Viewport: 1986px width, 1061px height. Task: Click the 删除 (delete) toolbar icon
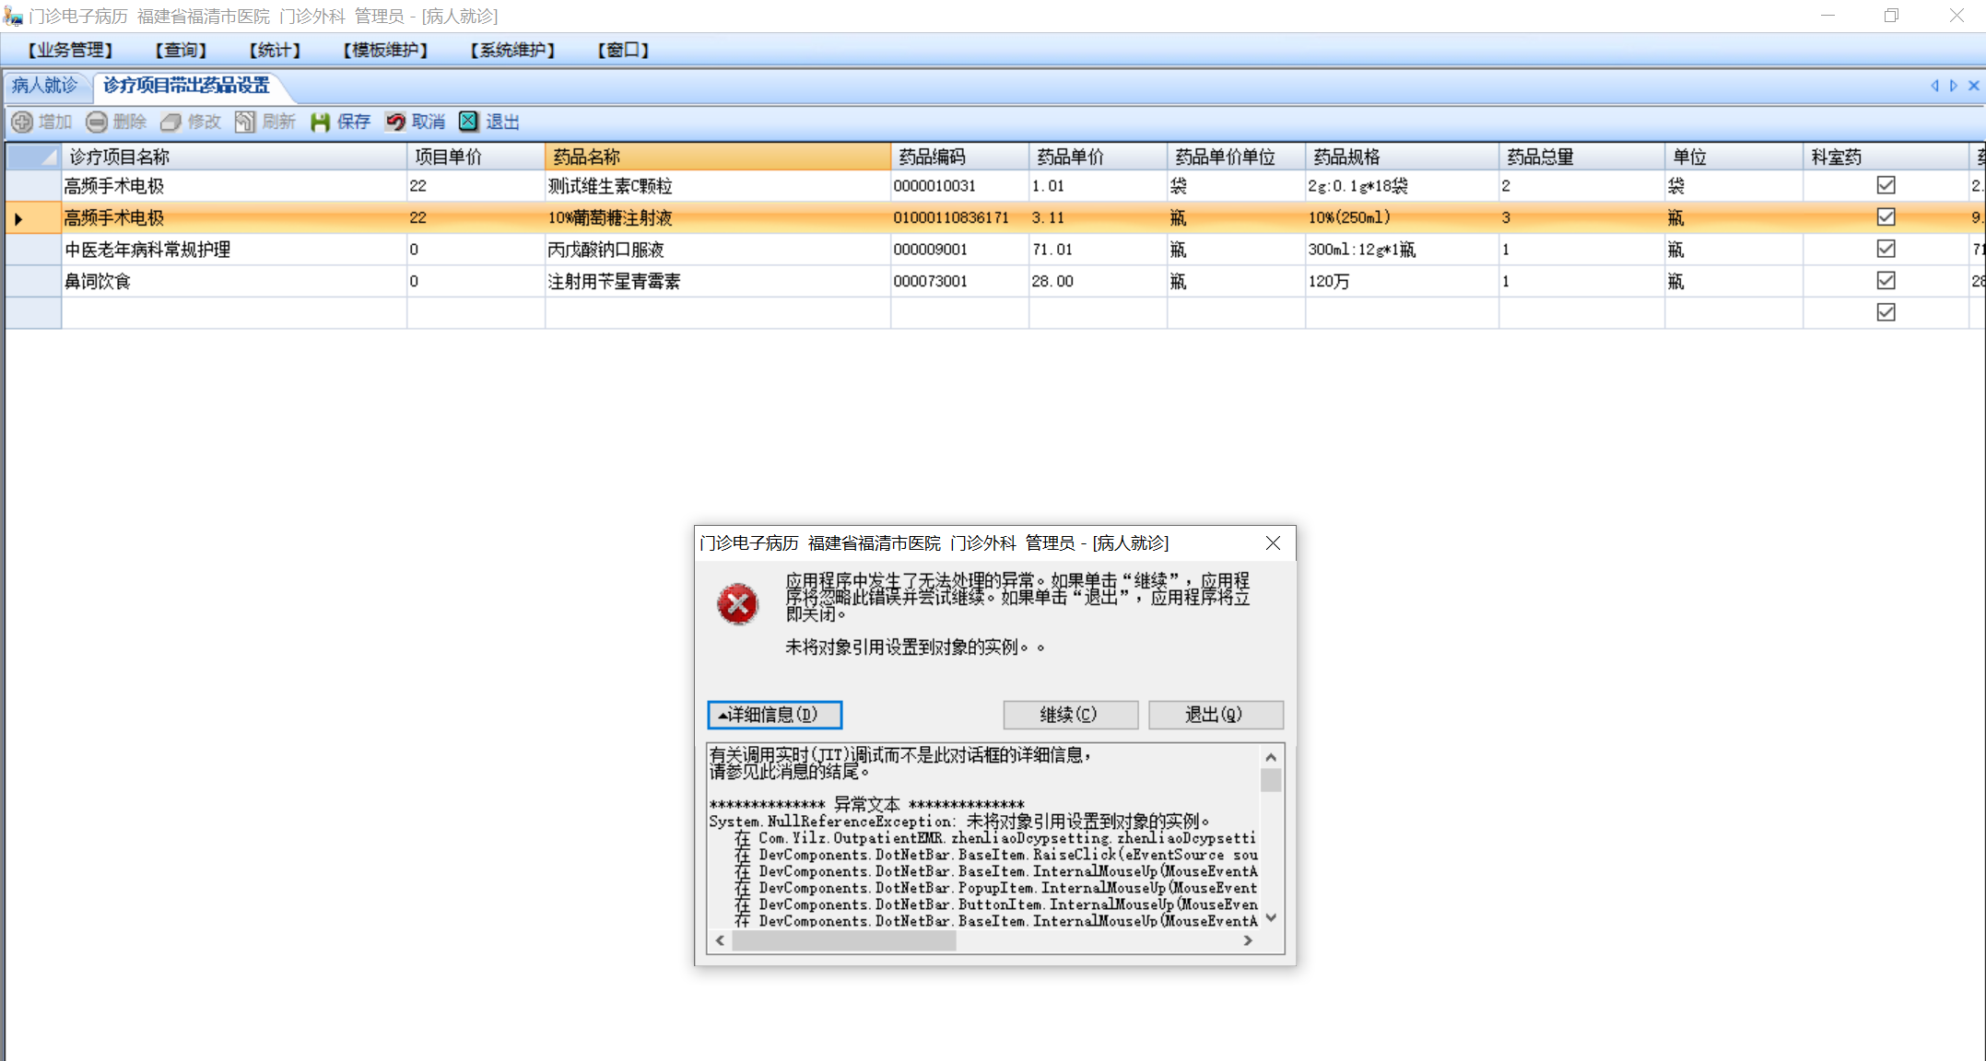pos(97,122)
